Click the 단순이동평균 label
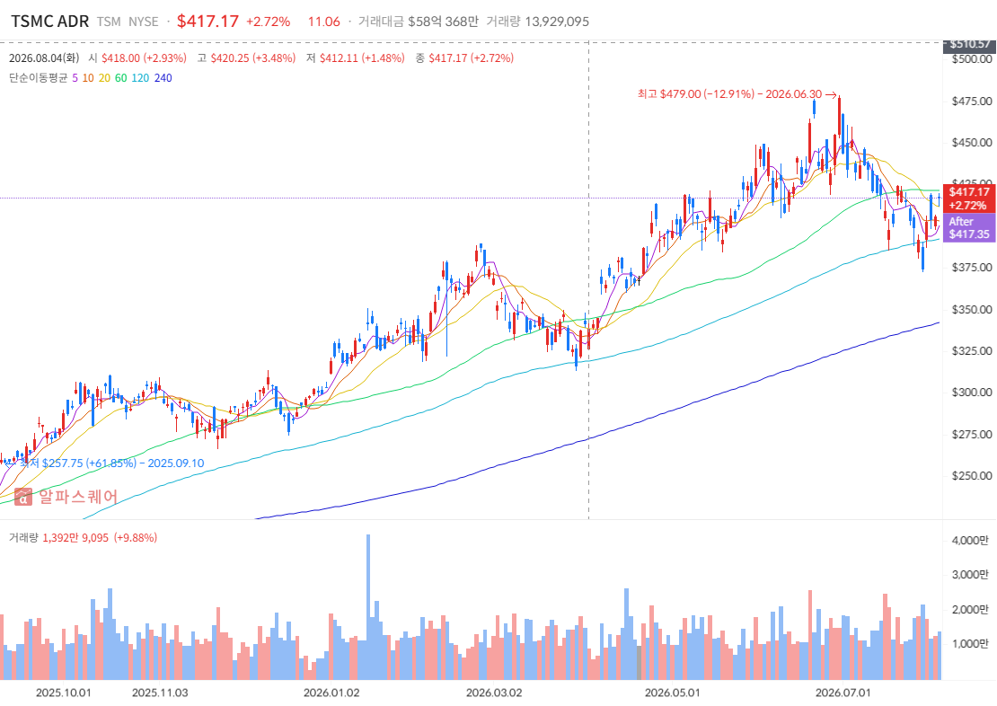This screenshot has width=997, height=706. (38, 77)
